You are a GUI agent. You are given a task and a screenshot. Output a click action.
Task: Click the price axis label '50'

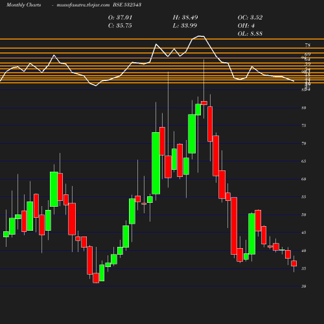tap(304, 214)
